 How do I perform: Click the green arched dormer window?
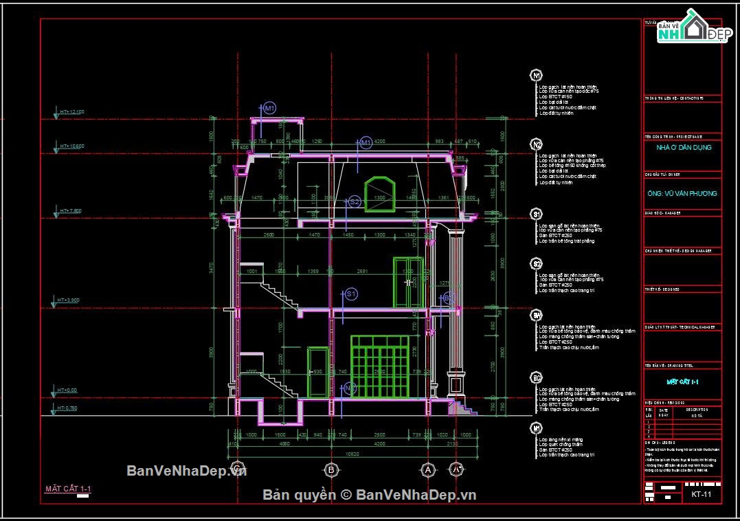click(379, 194)
